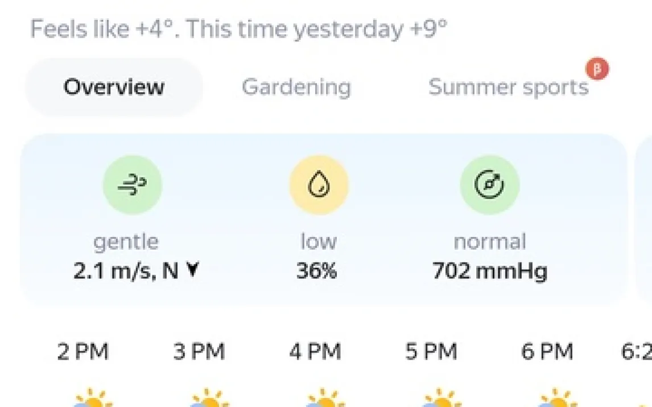652x407 pixels.
Task: Click the 4 PM weather icon
Action: pos(325,397)
